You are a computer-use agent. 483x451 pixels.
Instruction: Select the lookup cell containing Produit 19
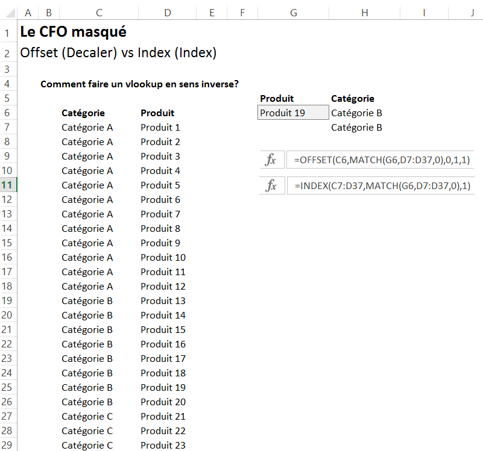pyautogui.click(x=293, y=113)
